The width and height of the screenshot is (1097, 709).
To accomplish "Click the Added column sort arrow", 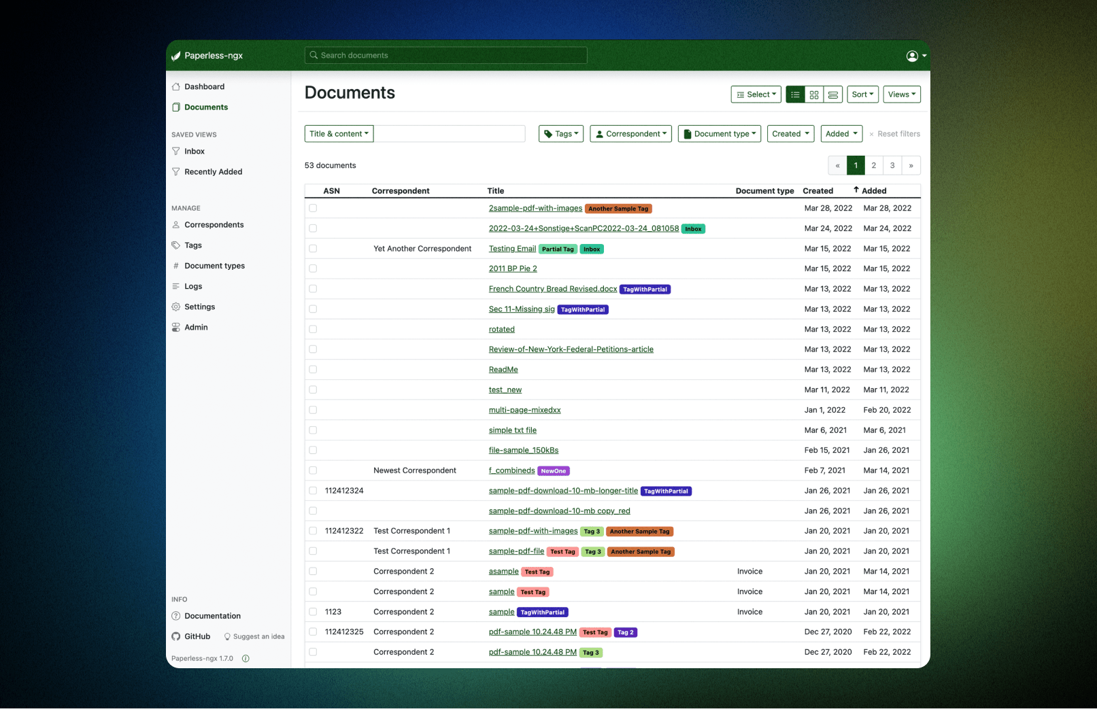I will 856,190.
